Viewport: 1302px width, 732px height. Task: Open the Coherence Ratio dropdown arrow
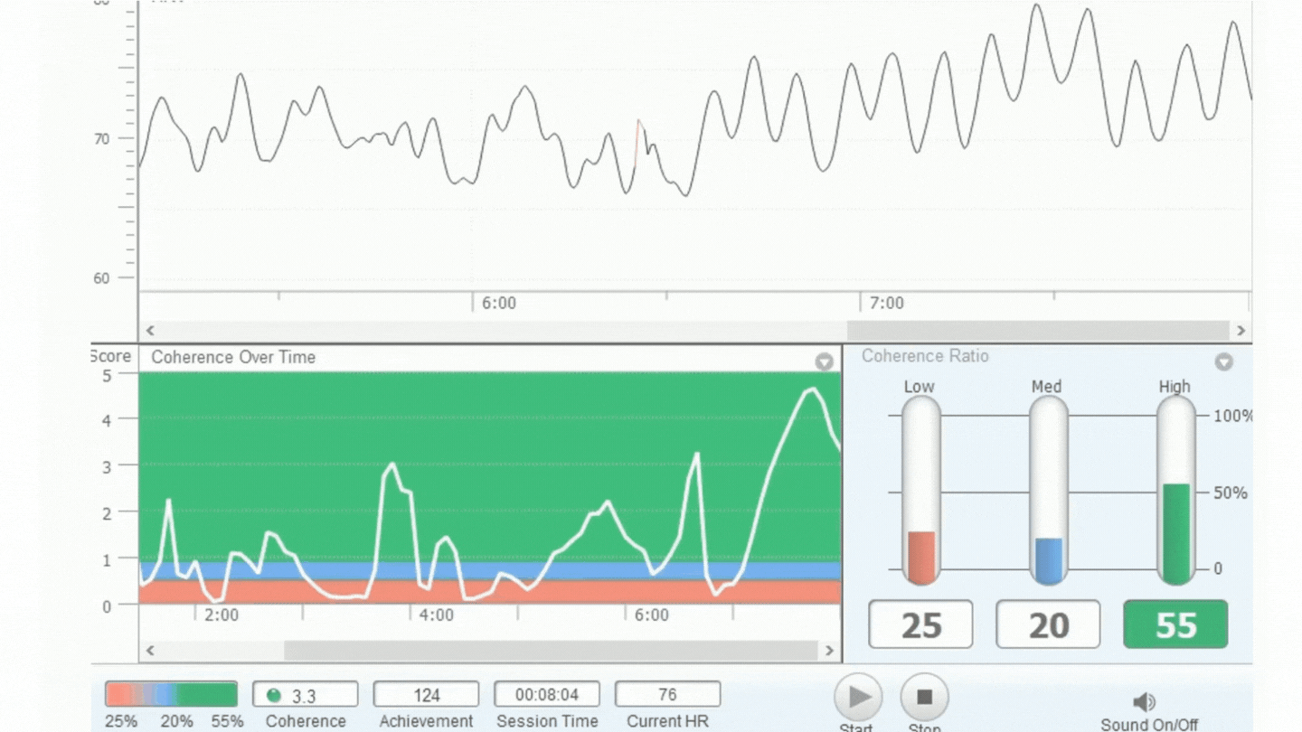1223,361
